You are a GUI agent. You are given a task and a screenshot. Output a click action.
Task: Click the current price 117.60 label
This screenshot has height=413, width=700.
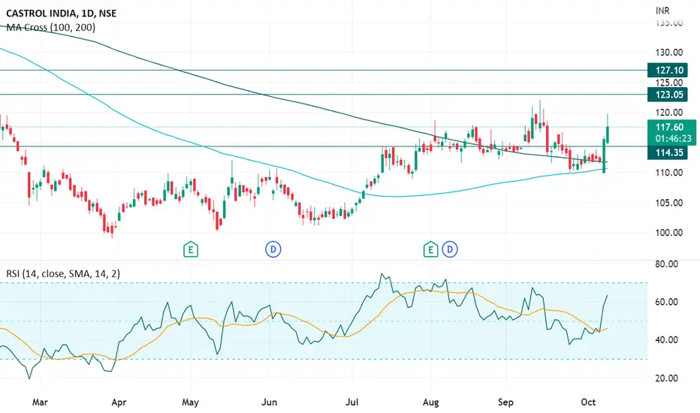coord(669,127)
